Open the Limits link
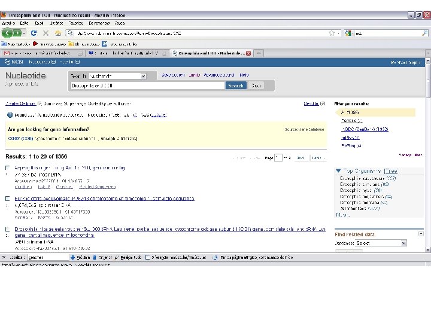The height and width of the screenshot is (323, 431). [x=195, y=75]
